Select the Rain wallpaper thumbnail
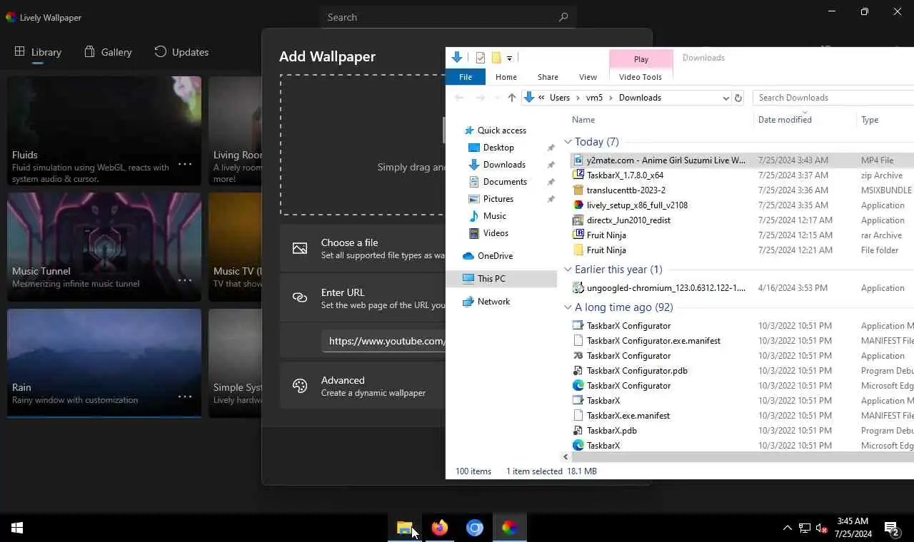Image resolution: width=914 pixels, height=542 pixels. pyautogui.click(x=104, y=364)
